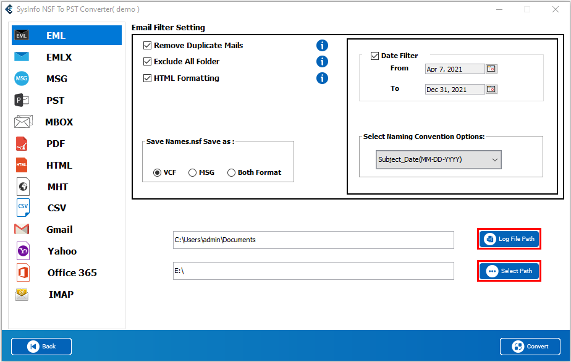Choose the PDF format icon
The width and height of the screenshot is (571, 362).
(x=22, y=143)
